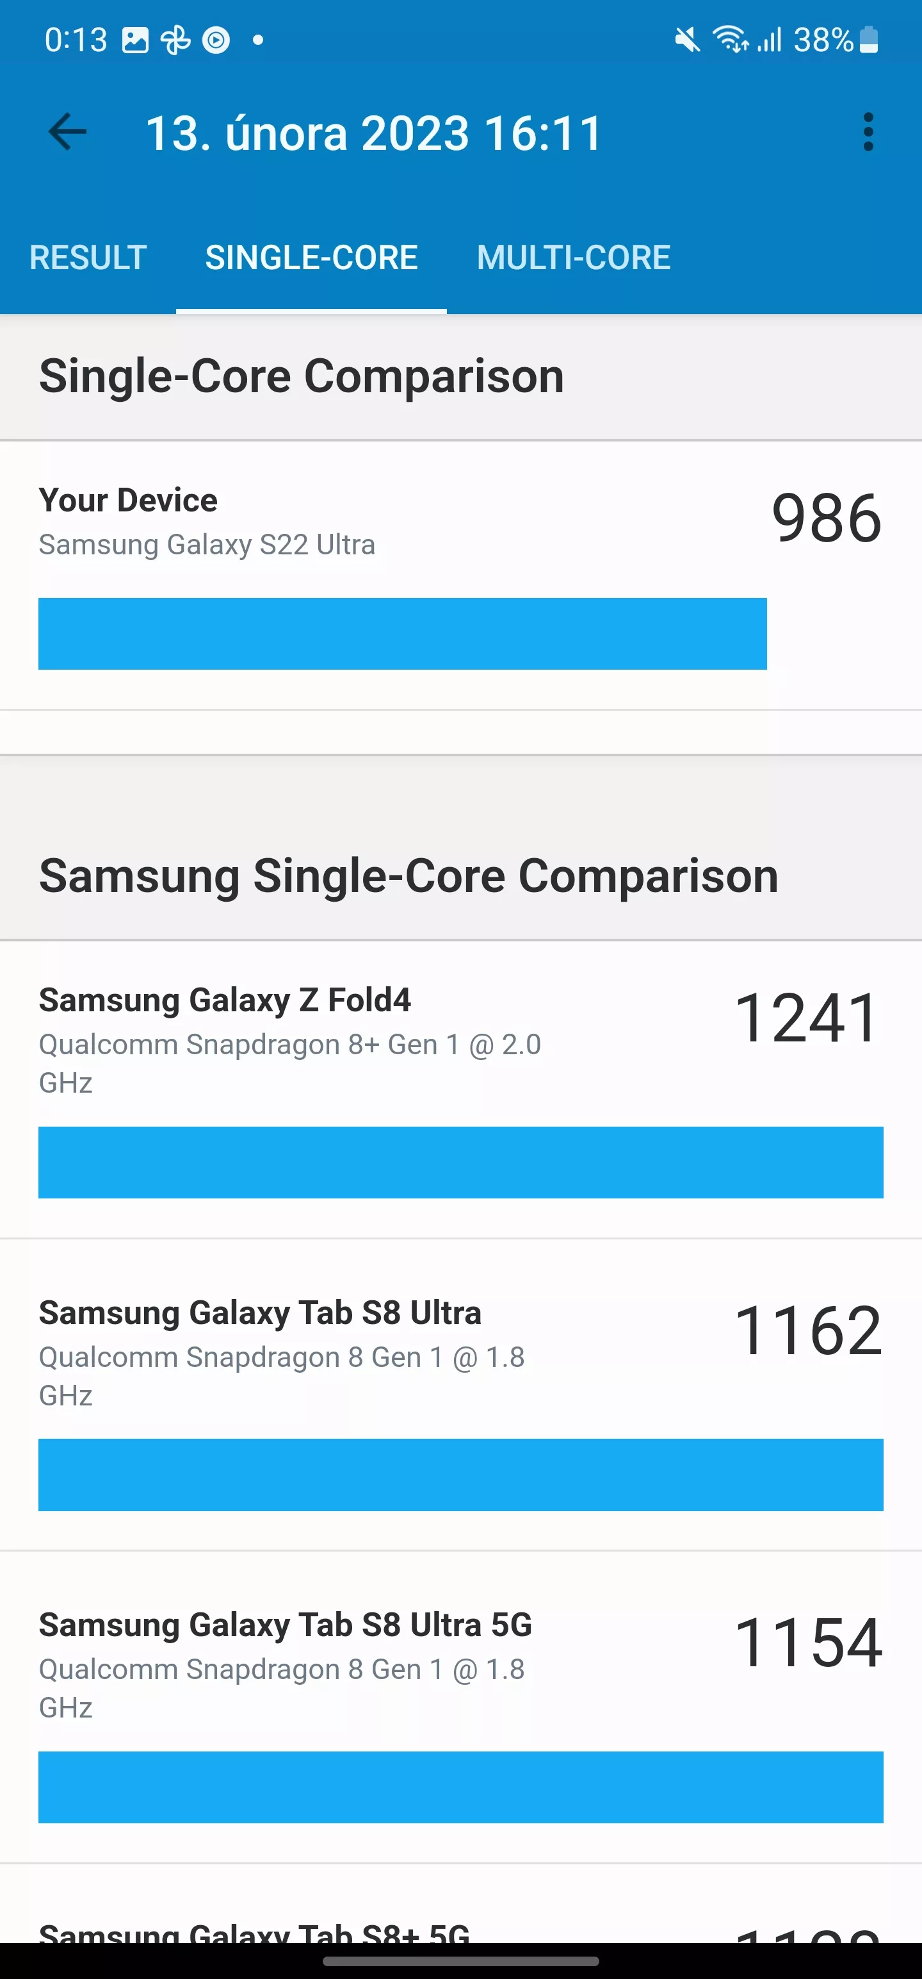Tap the bottom navigation gesture handle
Image resolution: width=922 pixels, height=1979 pixels.
(460, 1961)
